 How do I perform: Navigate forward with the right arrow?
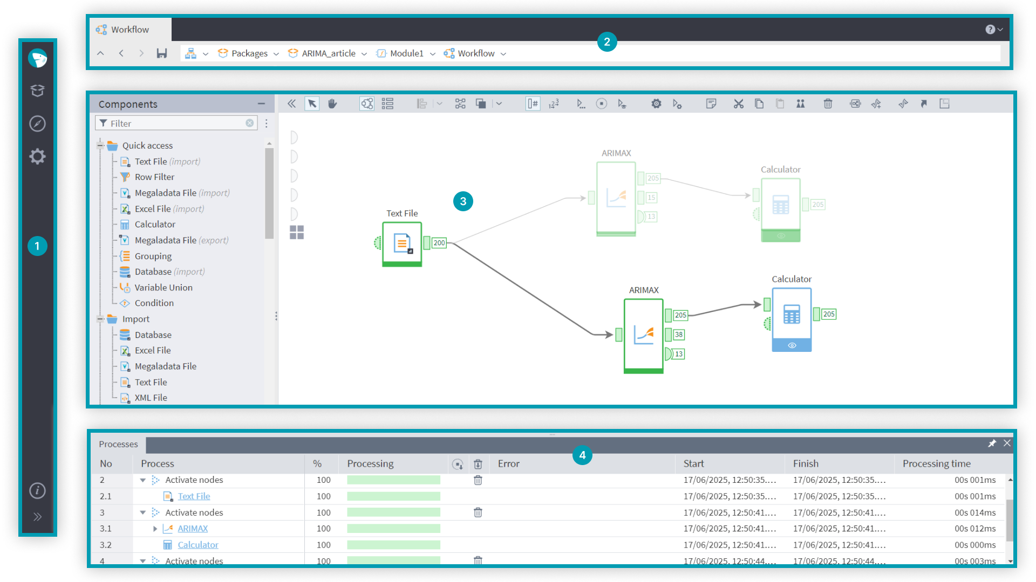click(x=141, y=53)
